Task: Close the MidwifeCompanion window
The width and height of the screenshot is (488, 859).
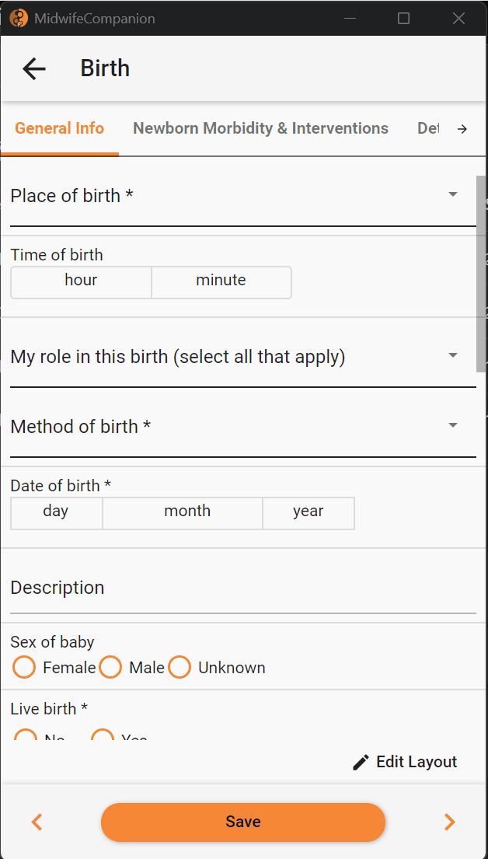Action: pos(459,19)
